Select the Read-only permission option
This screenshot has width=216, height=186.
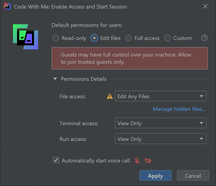(69, 38)
